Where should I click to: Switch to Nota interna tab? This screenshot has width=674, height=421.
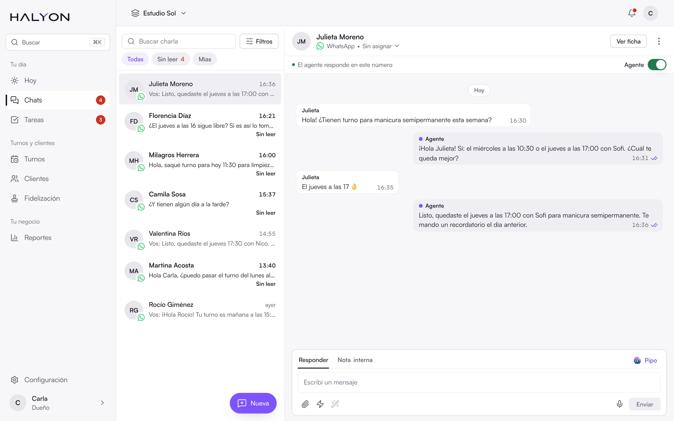[x=355, y=360]
